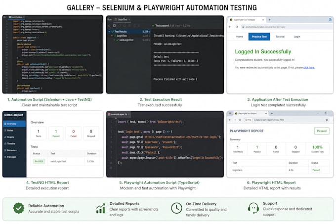Click the site info icon in practice-test address bar
The width and height of the screenshot is (336, 224).
click(243, 27)
